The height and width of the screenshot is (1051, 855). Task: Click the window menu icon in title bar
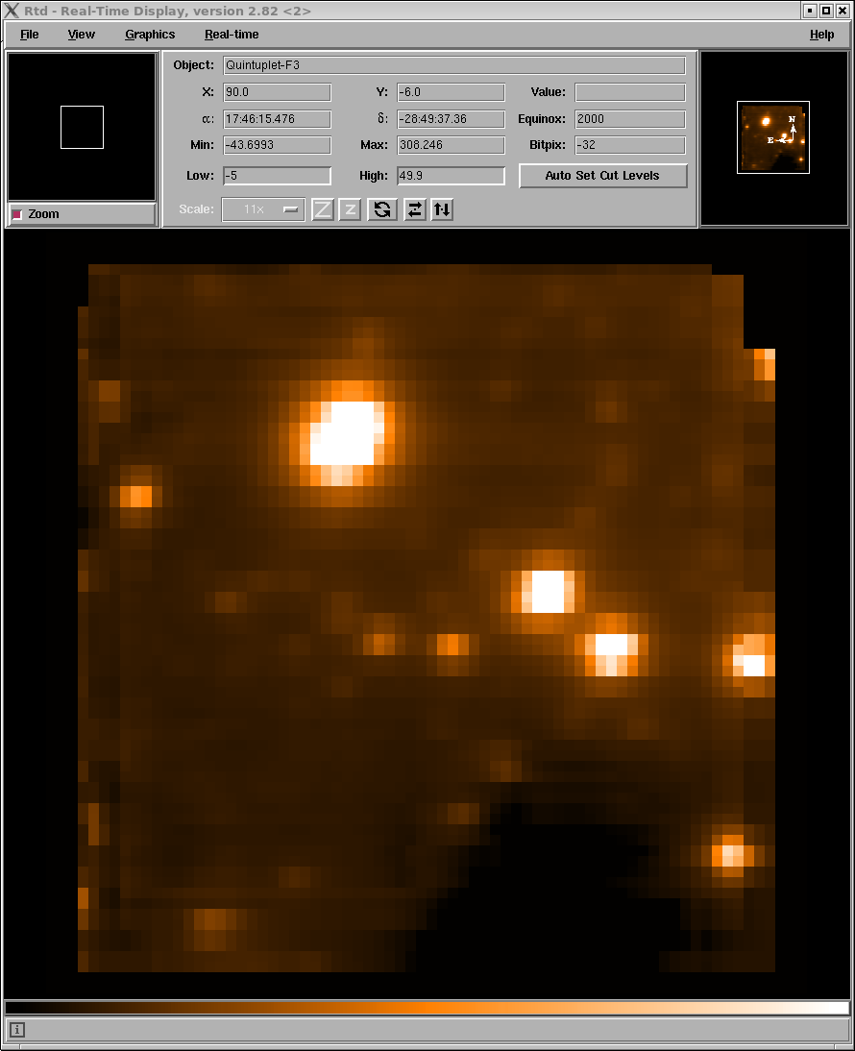[12, 11]
